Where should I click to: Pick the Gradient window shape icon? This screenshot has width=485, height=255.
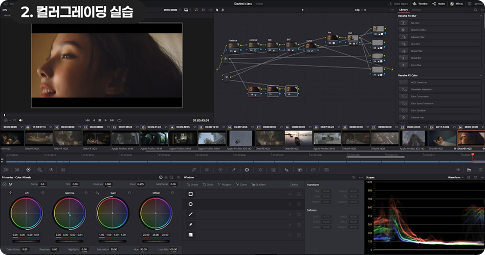pos(191,235)
